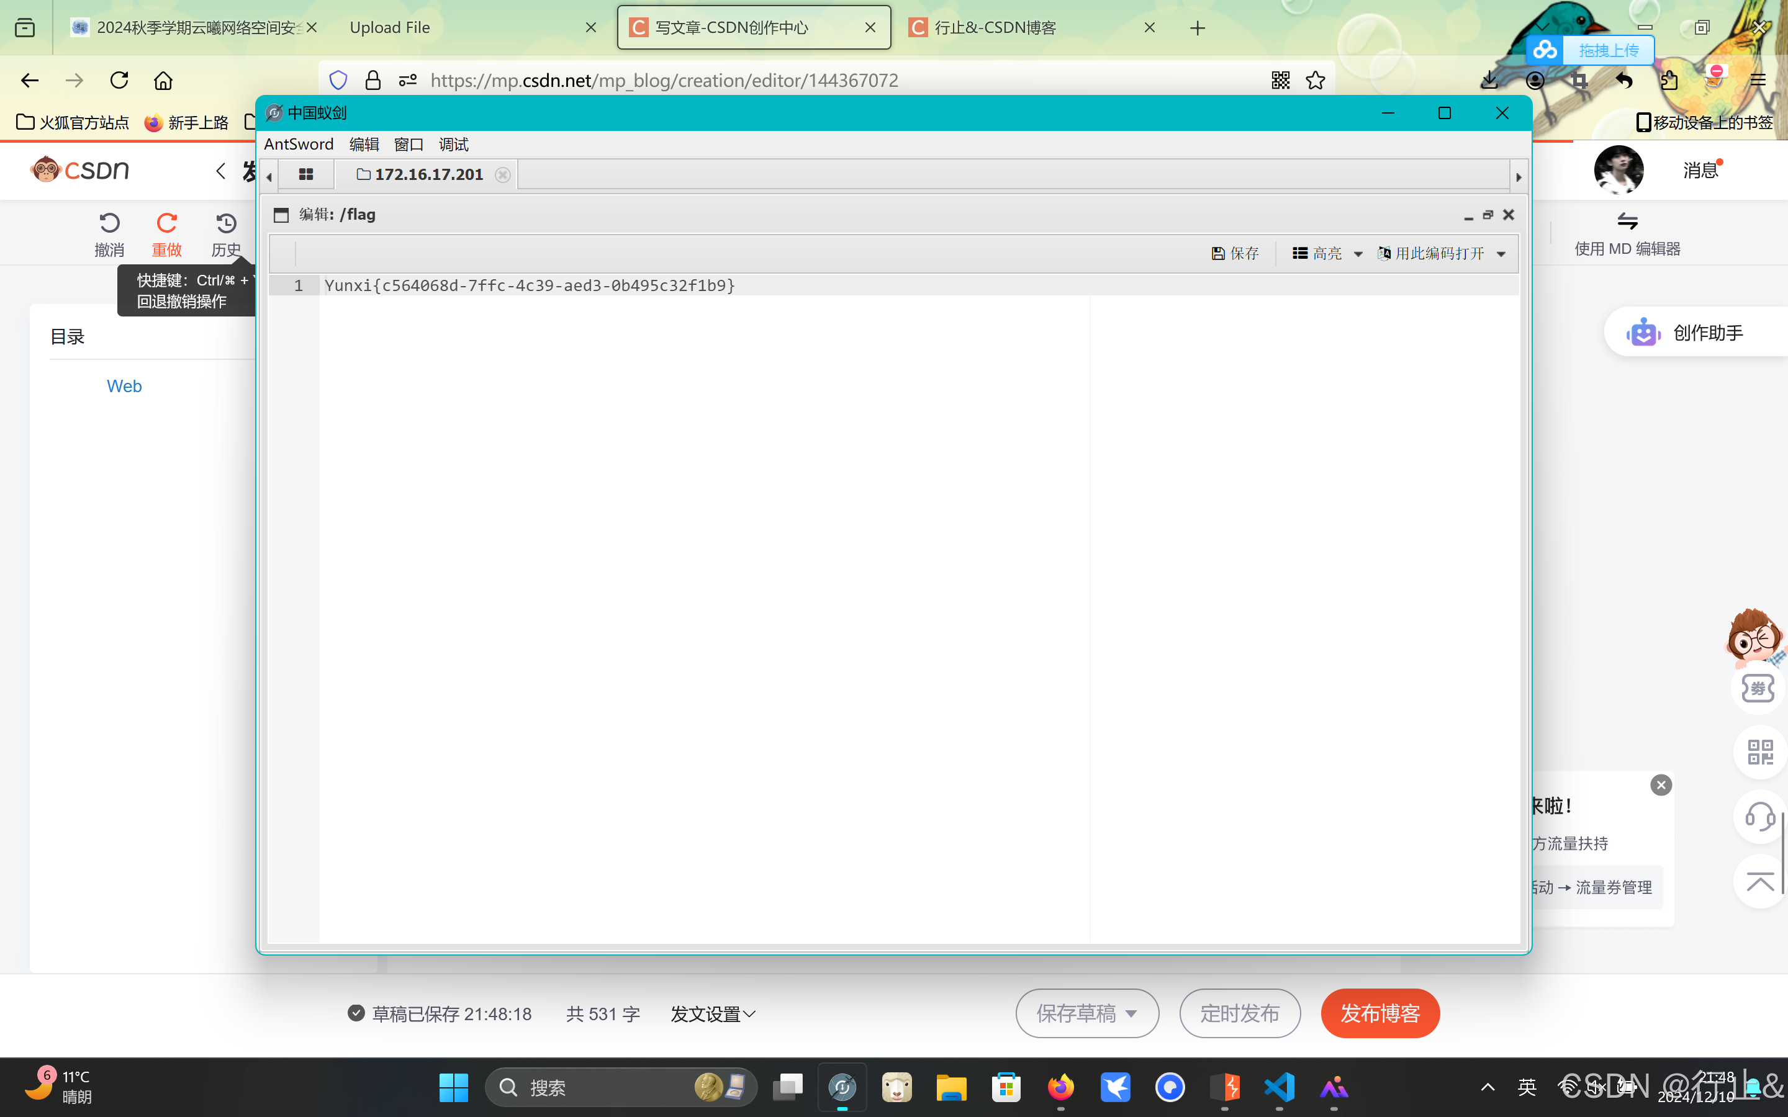Expand the open-with-encoding (用此编码打开) dropdown
Viewport: 1788px width, 1117px height.
point(1501,254)
